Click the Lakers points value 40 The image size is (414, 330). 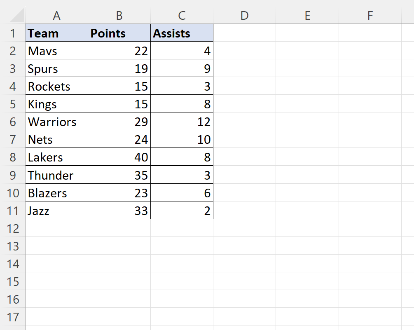point(119,157)
